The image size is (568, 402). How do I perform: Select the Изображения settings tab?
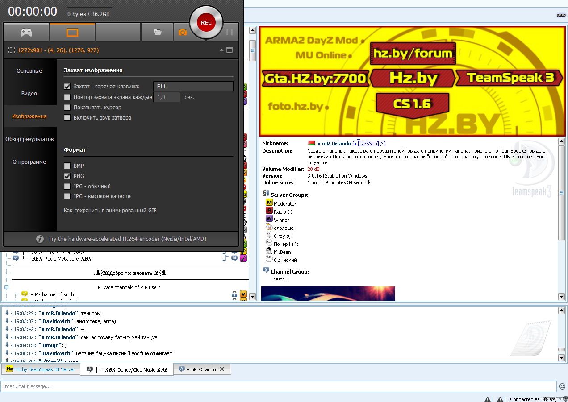click(x=29, y=116)
